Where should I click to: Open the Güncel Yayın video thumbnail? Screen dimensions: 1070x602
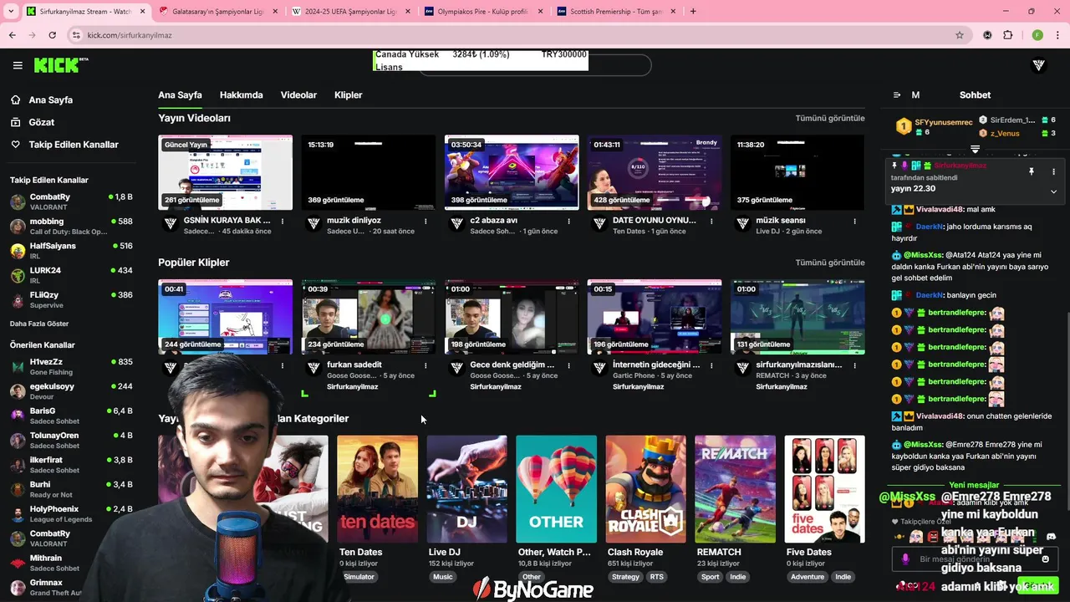pos(226,172)
